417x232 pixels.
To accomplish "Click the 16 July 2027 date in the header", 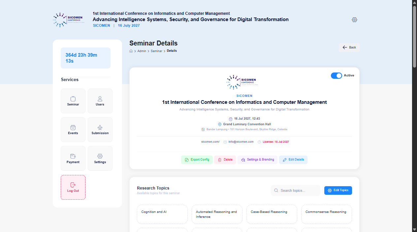I will [x=129, y=25].
